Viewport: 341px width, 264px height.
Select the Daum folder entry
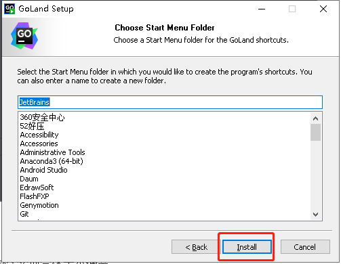(29, 179)
